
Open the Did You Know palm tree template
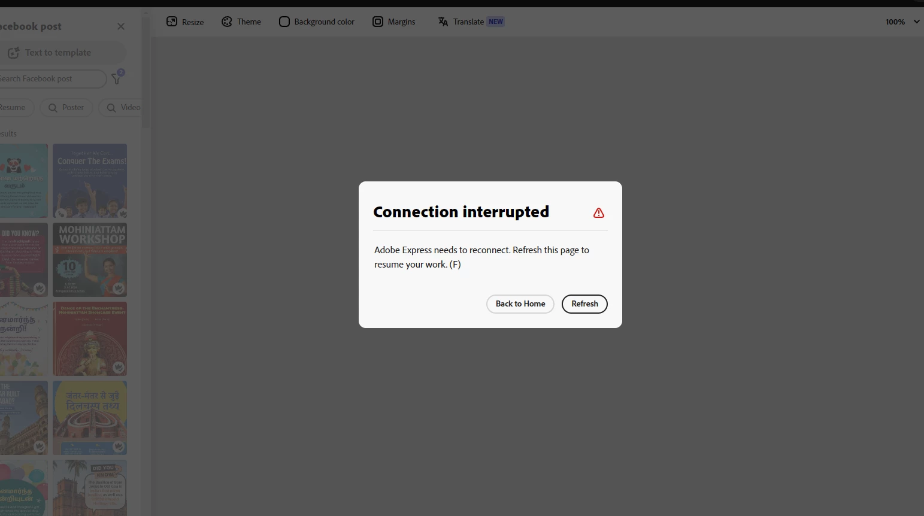(90, 488)
